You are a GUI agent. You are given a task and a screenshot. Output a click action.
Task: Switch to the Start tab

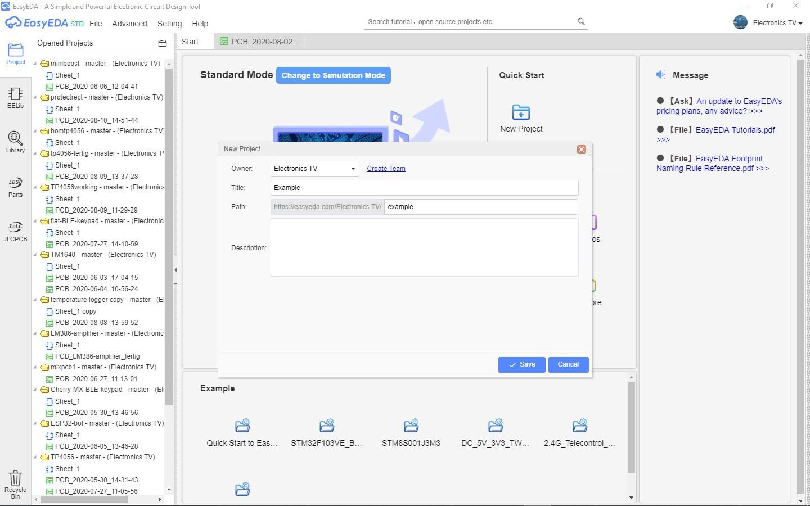click(x=195, y=42)
